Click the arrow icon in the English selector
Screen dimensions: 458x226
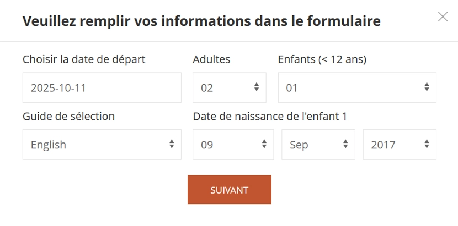click(x=172, y=144)
